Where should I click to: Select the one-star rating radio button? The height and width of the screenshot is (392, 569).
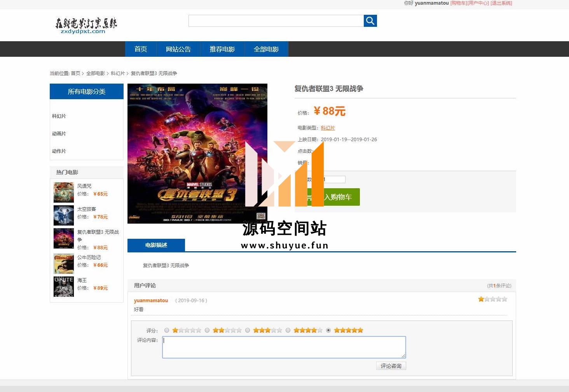pyautogui.click(x=167, y=330)
